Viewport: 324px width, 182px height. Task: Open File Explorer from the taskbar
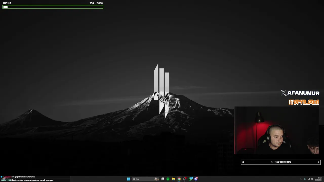[173, 179]
